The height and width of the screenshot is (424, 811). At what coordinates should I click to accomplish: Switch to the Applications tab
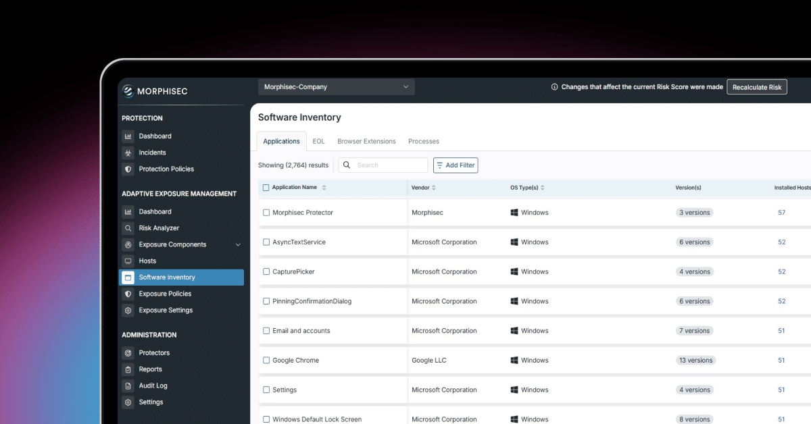point(281,141)
